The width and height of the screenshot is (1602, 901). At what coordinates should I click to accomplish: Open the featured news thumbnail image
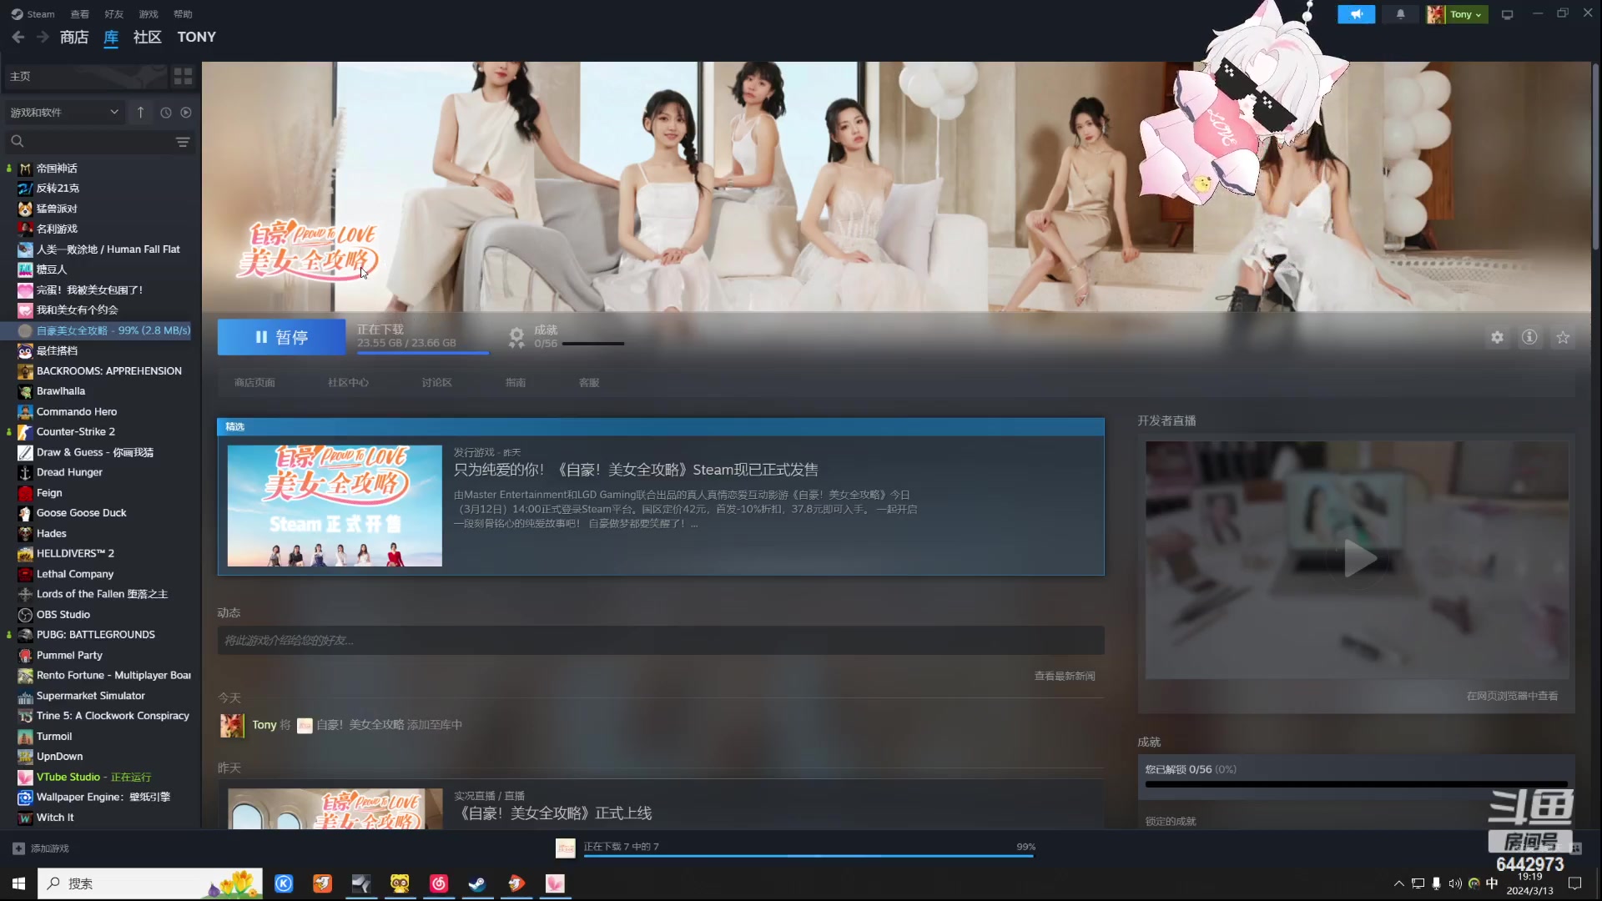coord(335,506)
